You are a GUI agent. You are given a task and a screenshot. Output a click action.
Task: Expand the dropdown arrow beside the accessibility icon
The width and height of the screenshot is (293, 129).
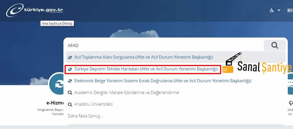click(279, 10)
